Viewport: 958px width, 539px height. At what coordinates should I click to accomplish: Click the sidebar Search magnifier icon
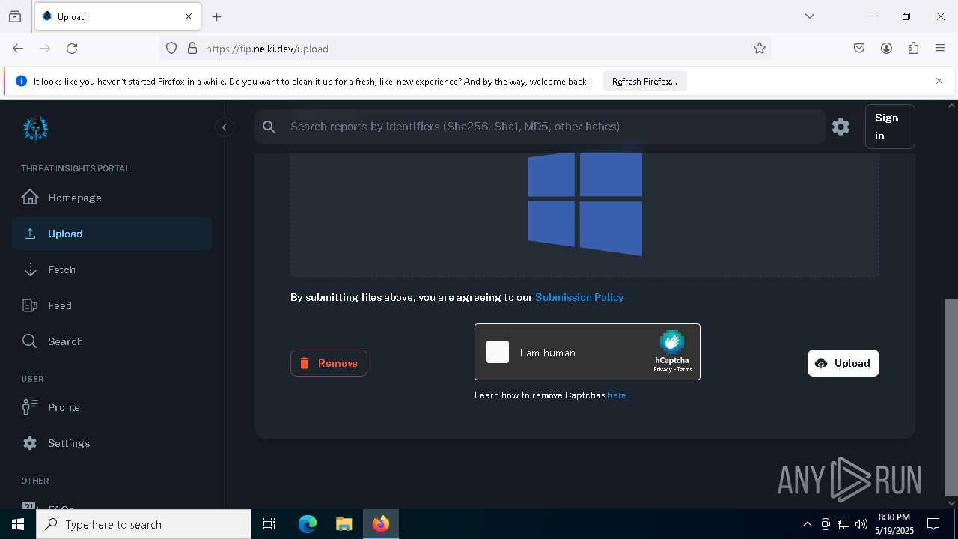(30, 341)
